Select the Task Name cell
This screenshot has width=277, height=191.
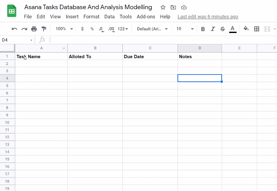tap(41, 57)
